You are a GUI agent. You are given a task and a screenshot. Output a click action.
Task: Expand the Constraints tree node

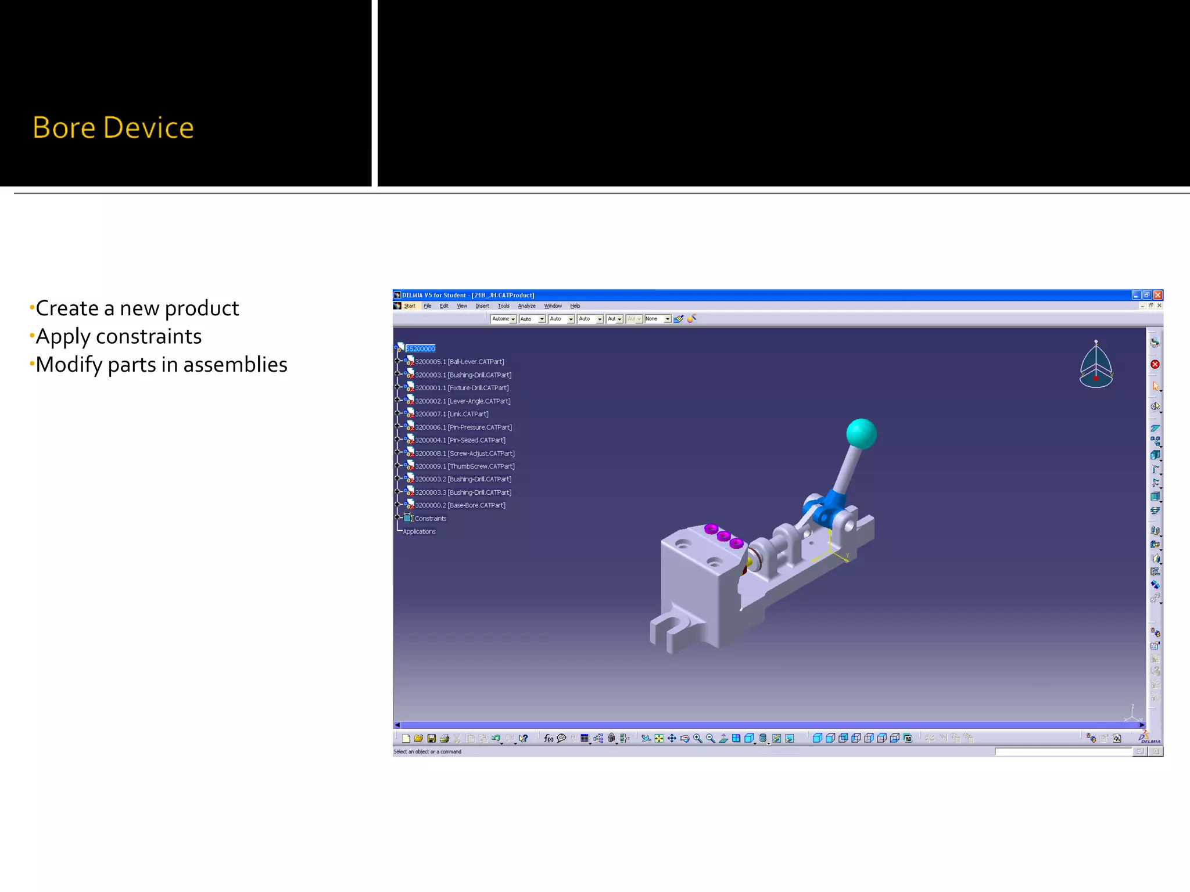[x=397, y=517]
